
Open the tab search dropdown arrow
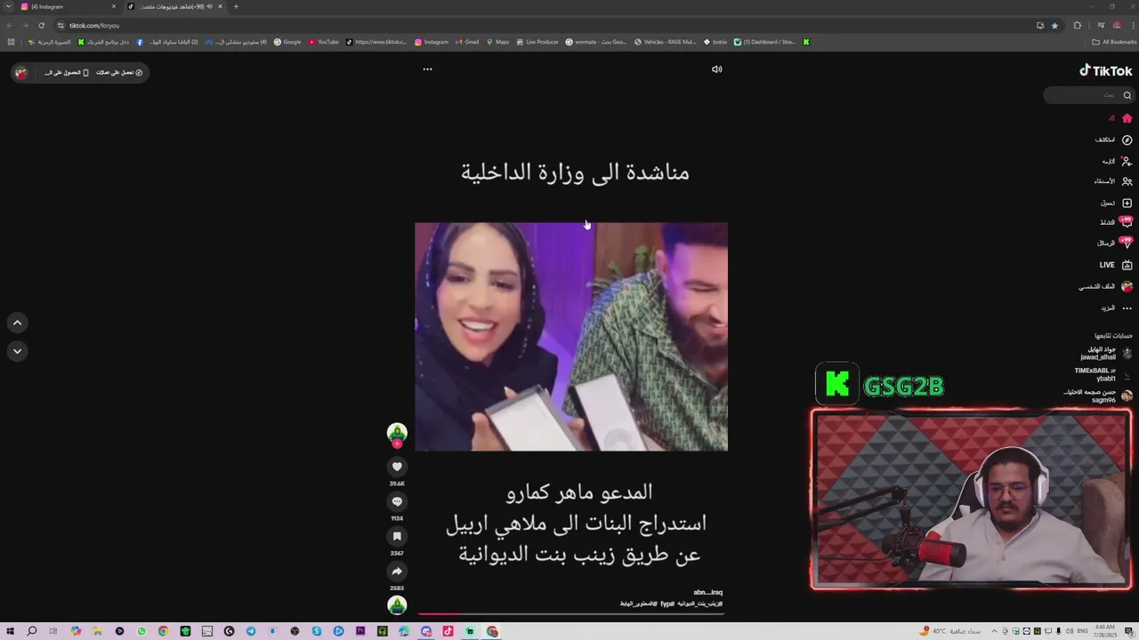pos(8,6)
